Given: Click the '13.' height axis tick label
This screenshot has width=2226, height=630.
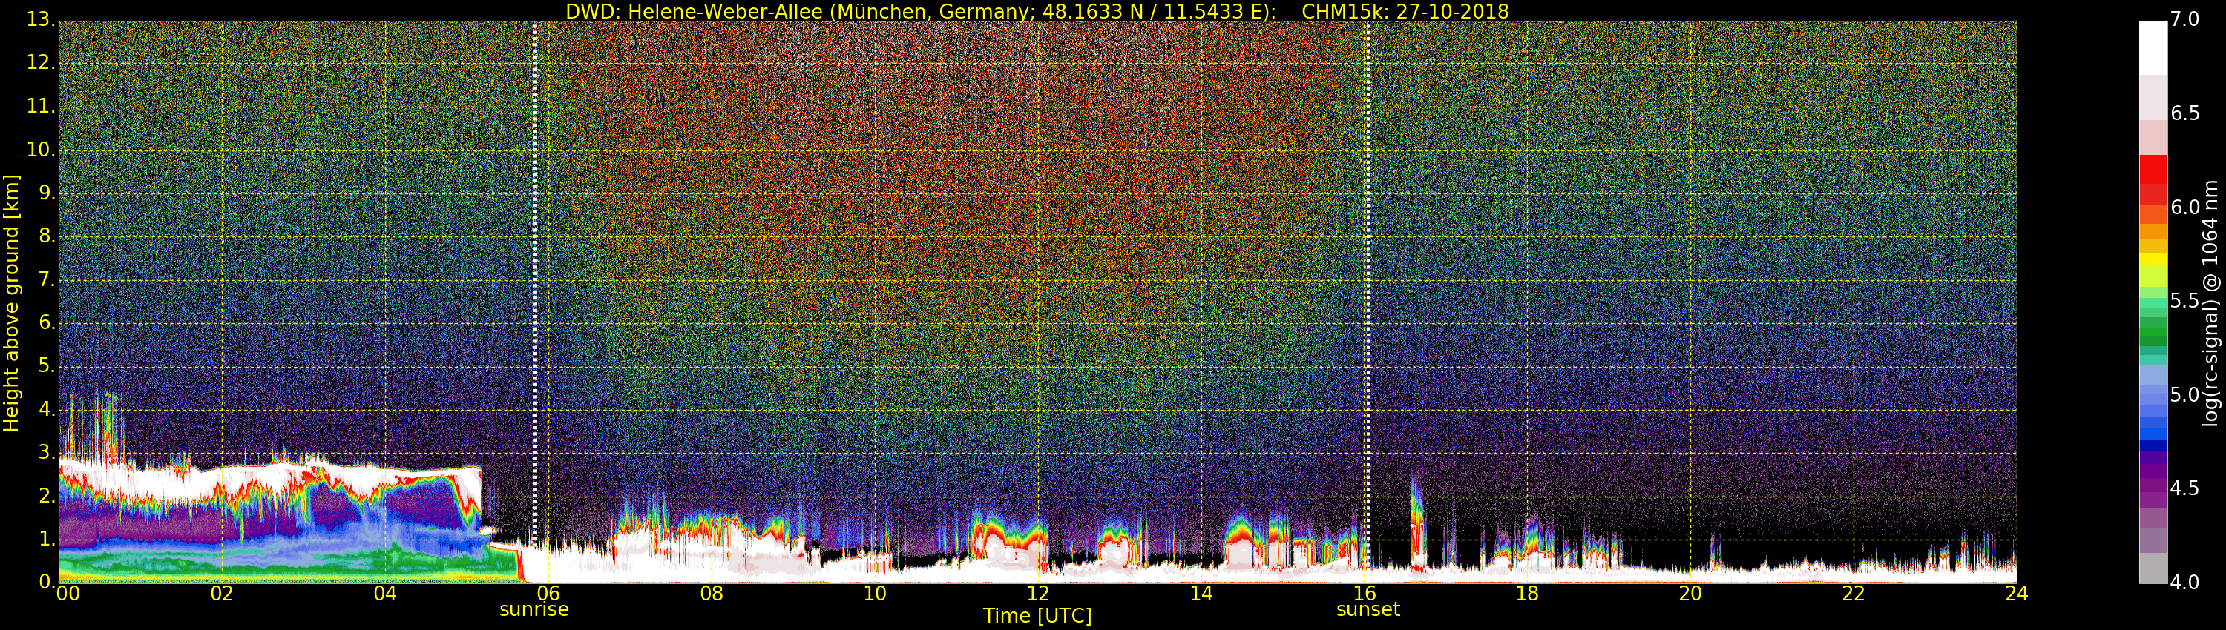Looking at the screenshot, I should (42, 20).
